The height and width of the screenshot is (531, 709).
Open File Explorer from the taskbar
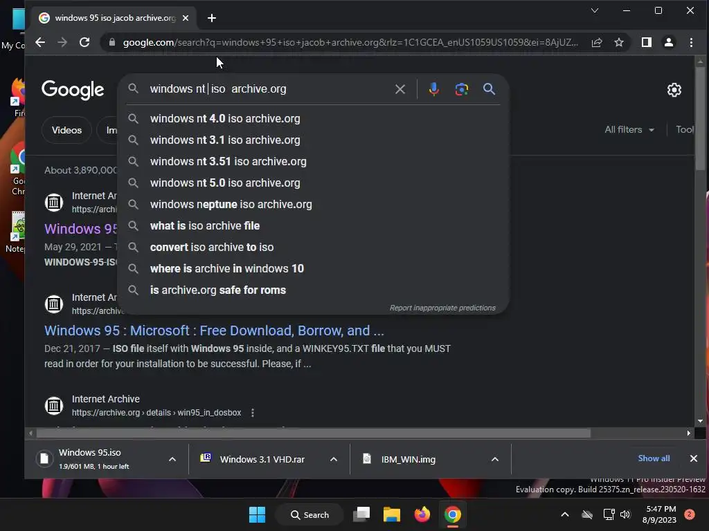point(392,514)
